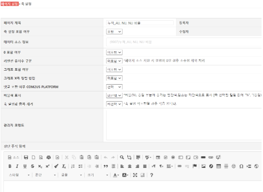The image size is (263, 192).
Task: Insert a text field form icon
Action: (x=181, y=157)
